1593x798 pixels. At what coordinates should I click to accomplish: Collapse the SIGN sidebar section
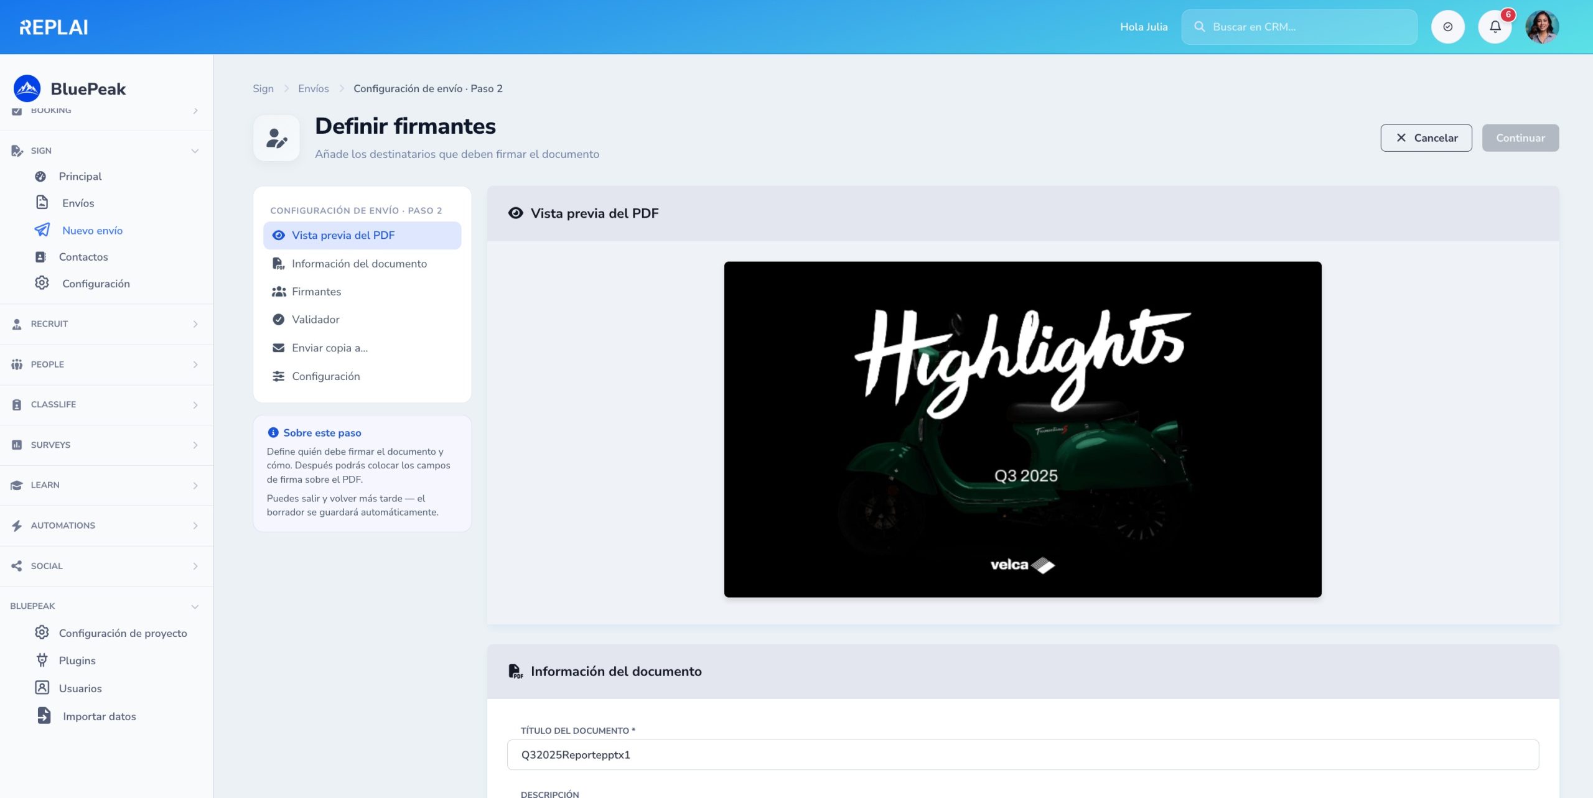195,151
